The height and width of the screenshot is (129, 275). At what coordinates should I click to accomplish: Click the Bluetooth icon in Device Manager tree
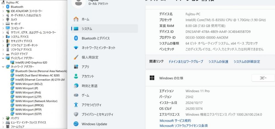click(x=7, y=7)
